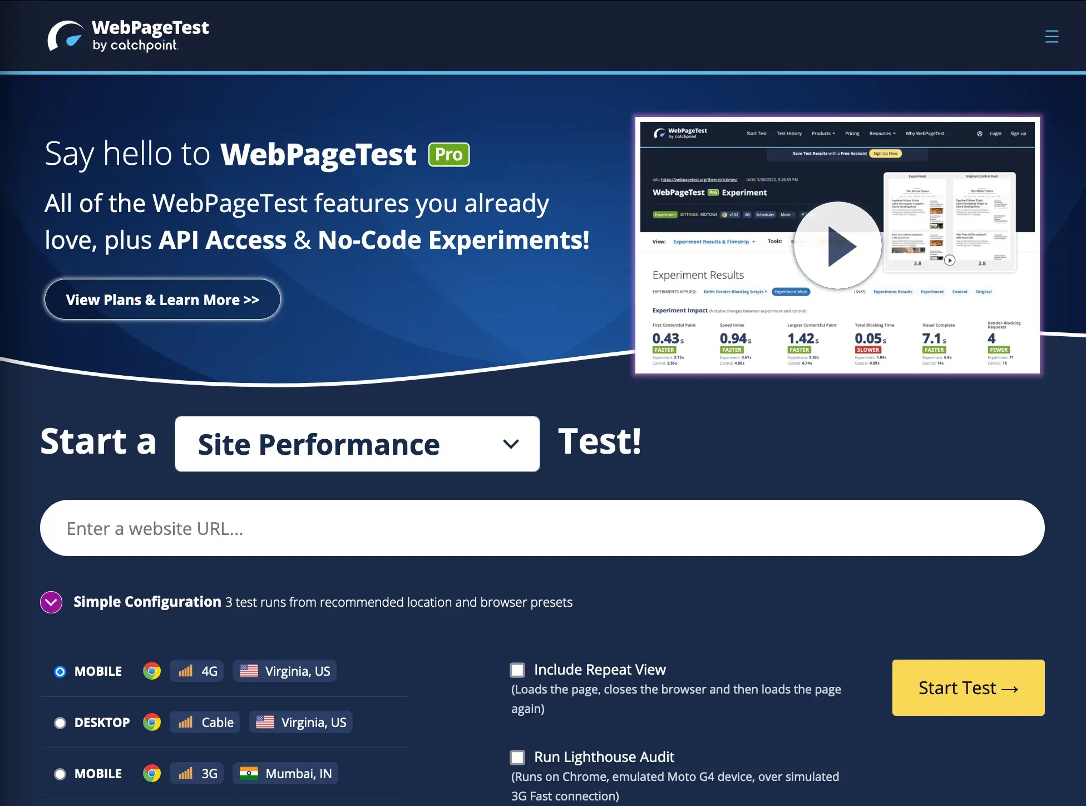Select the Mobile 3G Mumbai preset

click(60, 774)
